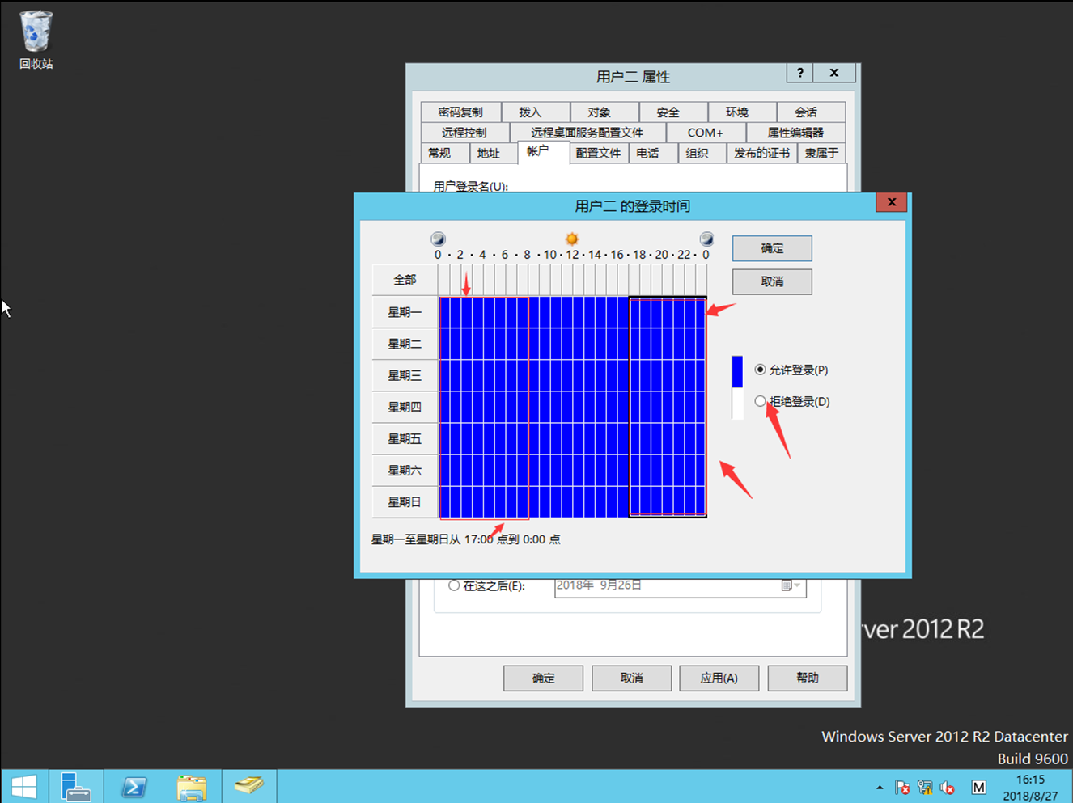
Task: Select the 星期二 row header
Action: coord(405,344)
